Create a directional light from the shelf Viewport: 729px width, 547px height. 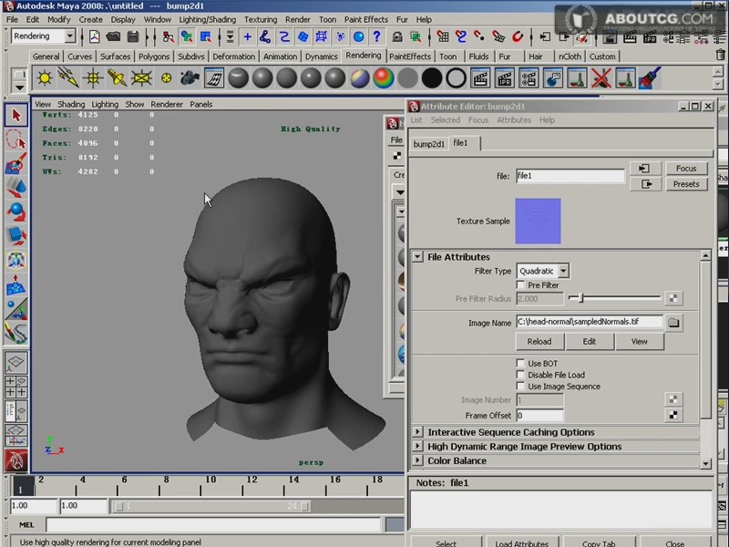point(69,77)
